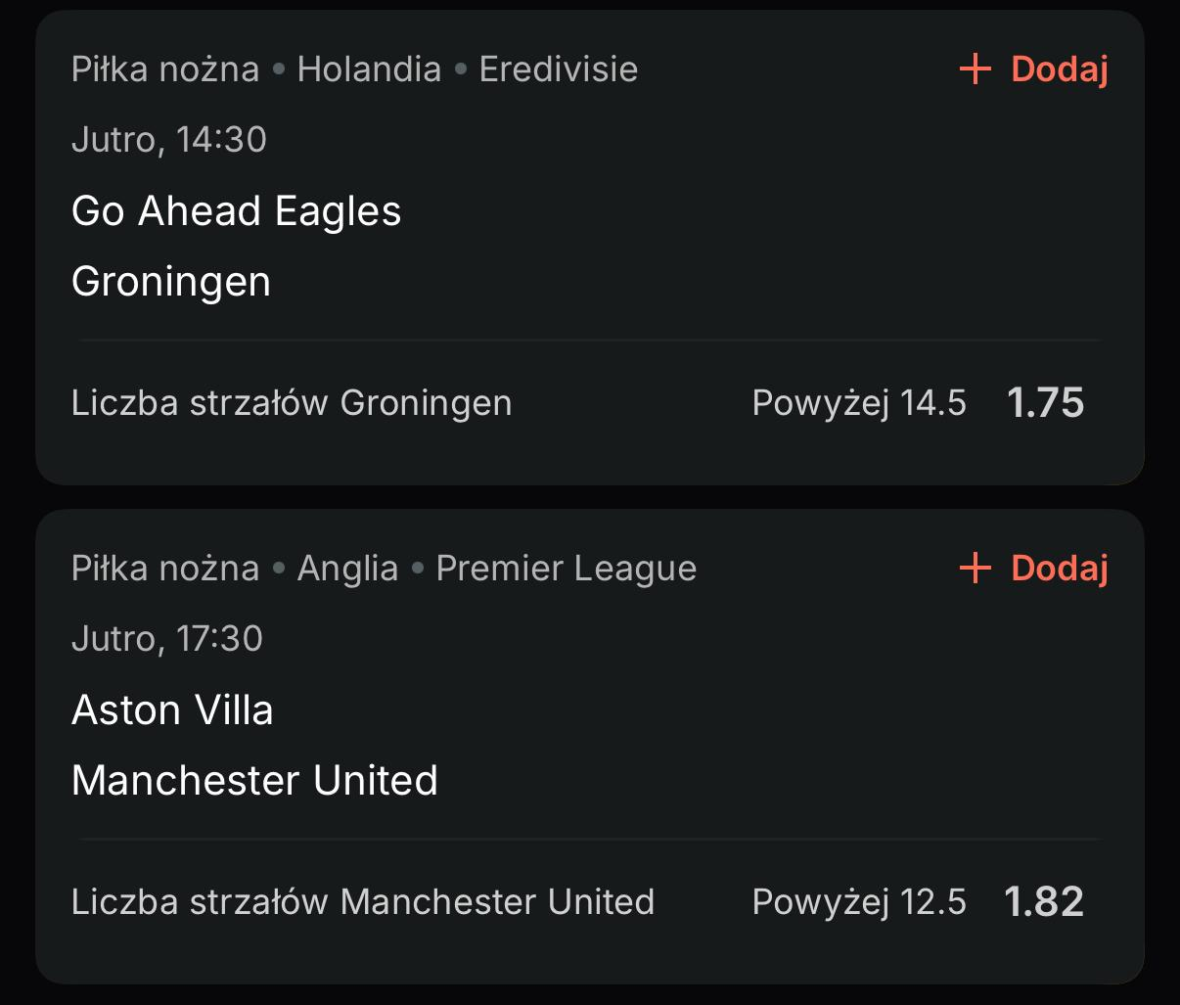Open the Groningen team name in the match

pos(171,282)
